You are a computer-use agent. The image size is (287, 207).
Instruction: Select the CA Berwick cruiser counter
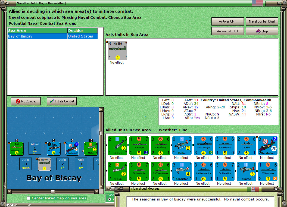pyautogui.click(x=225, y=146)
